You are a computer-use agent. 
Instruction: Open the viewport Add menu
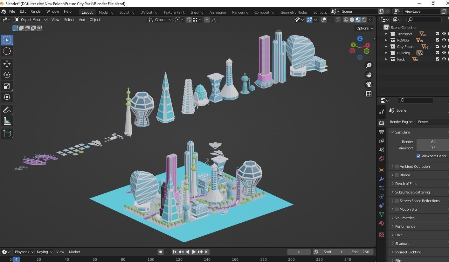[x=82, y=20]
